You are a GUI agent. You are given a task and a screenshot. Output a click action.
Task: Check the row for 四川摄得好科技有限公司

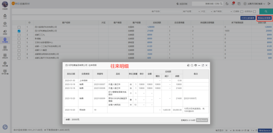pos(19,27)
